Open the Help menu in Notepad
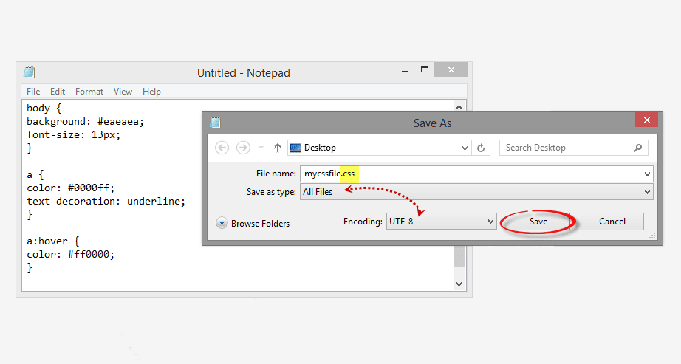 151,92
